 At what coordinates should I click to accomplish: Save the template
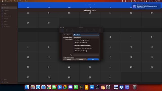coord(93,59)
